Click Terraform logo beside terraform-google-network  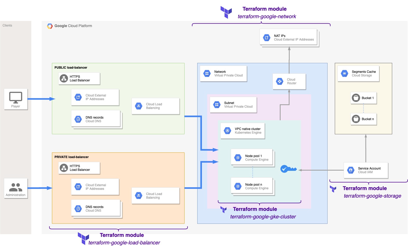[226, 12]
